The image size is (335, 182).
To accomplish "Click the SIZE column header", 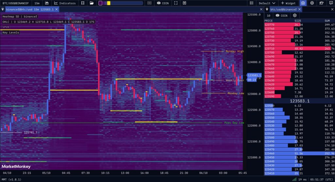I will point(298,21).
